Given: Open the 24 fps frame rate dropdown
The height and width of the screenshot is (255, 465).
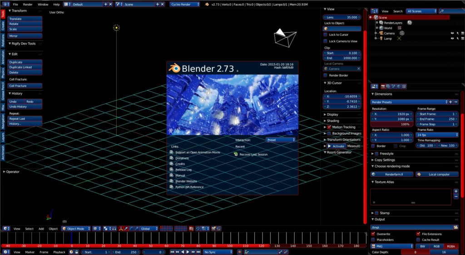Looking at the screenshot, I should coord(437,135).
